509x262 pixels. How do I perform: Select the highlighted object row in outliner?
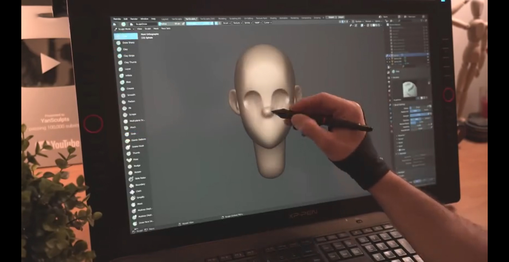(407, 55)
